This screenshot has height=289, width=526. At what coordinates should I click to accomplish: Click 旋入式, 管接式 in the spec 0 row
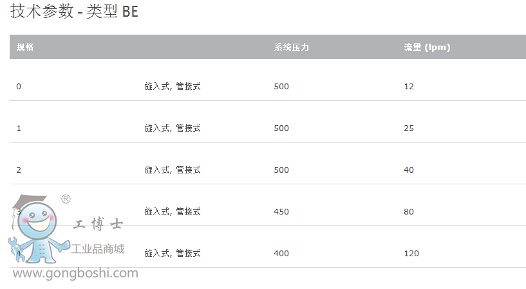point(173,86)
